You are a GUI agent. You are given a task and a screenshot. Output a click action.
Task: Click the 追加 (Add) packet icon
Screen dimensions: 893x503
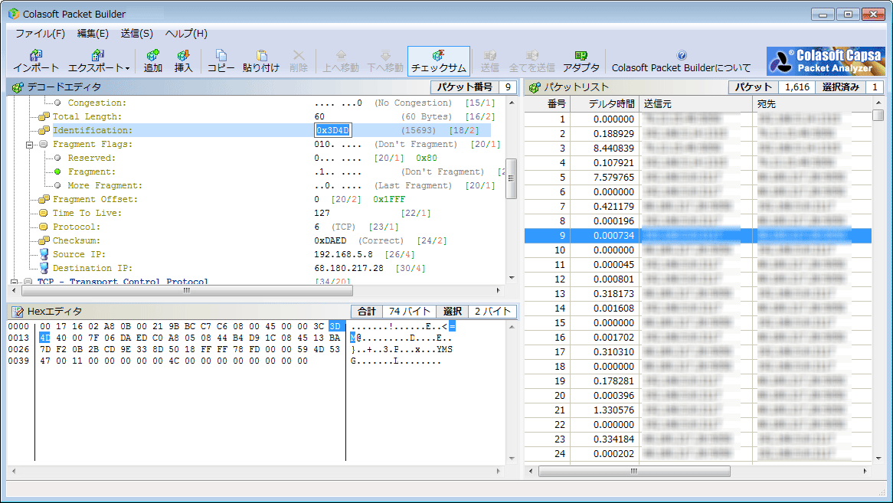[x=152, y=60]
